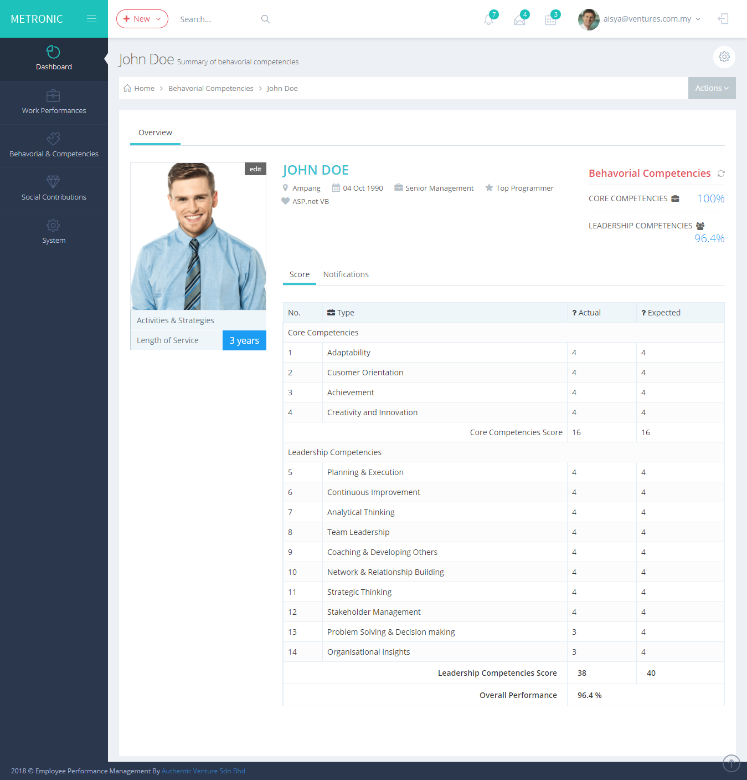Open page settings gear icon
This screenshot has height=780, width=747.
[x=724, y=57]
